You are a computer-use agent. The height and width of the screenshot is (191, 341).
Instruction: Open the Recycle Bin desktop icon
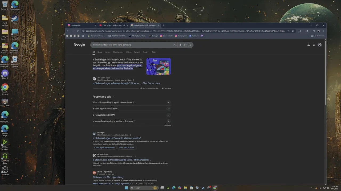click(x=5, y=6)
